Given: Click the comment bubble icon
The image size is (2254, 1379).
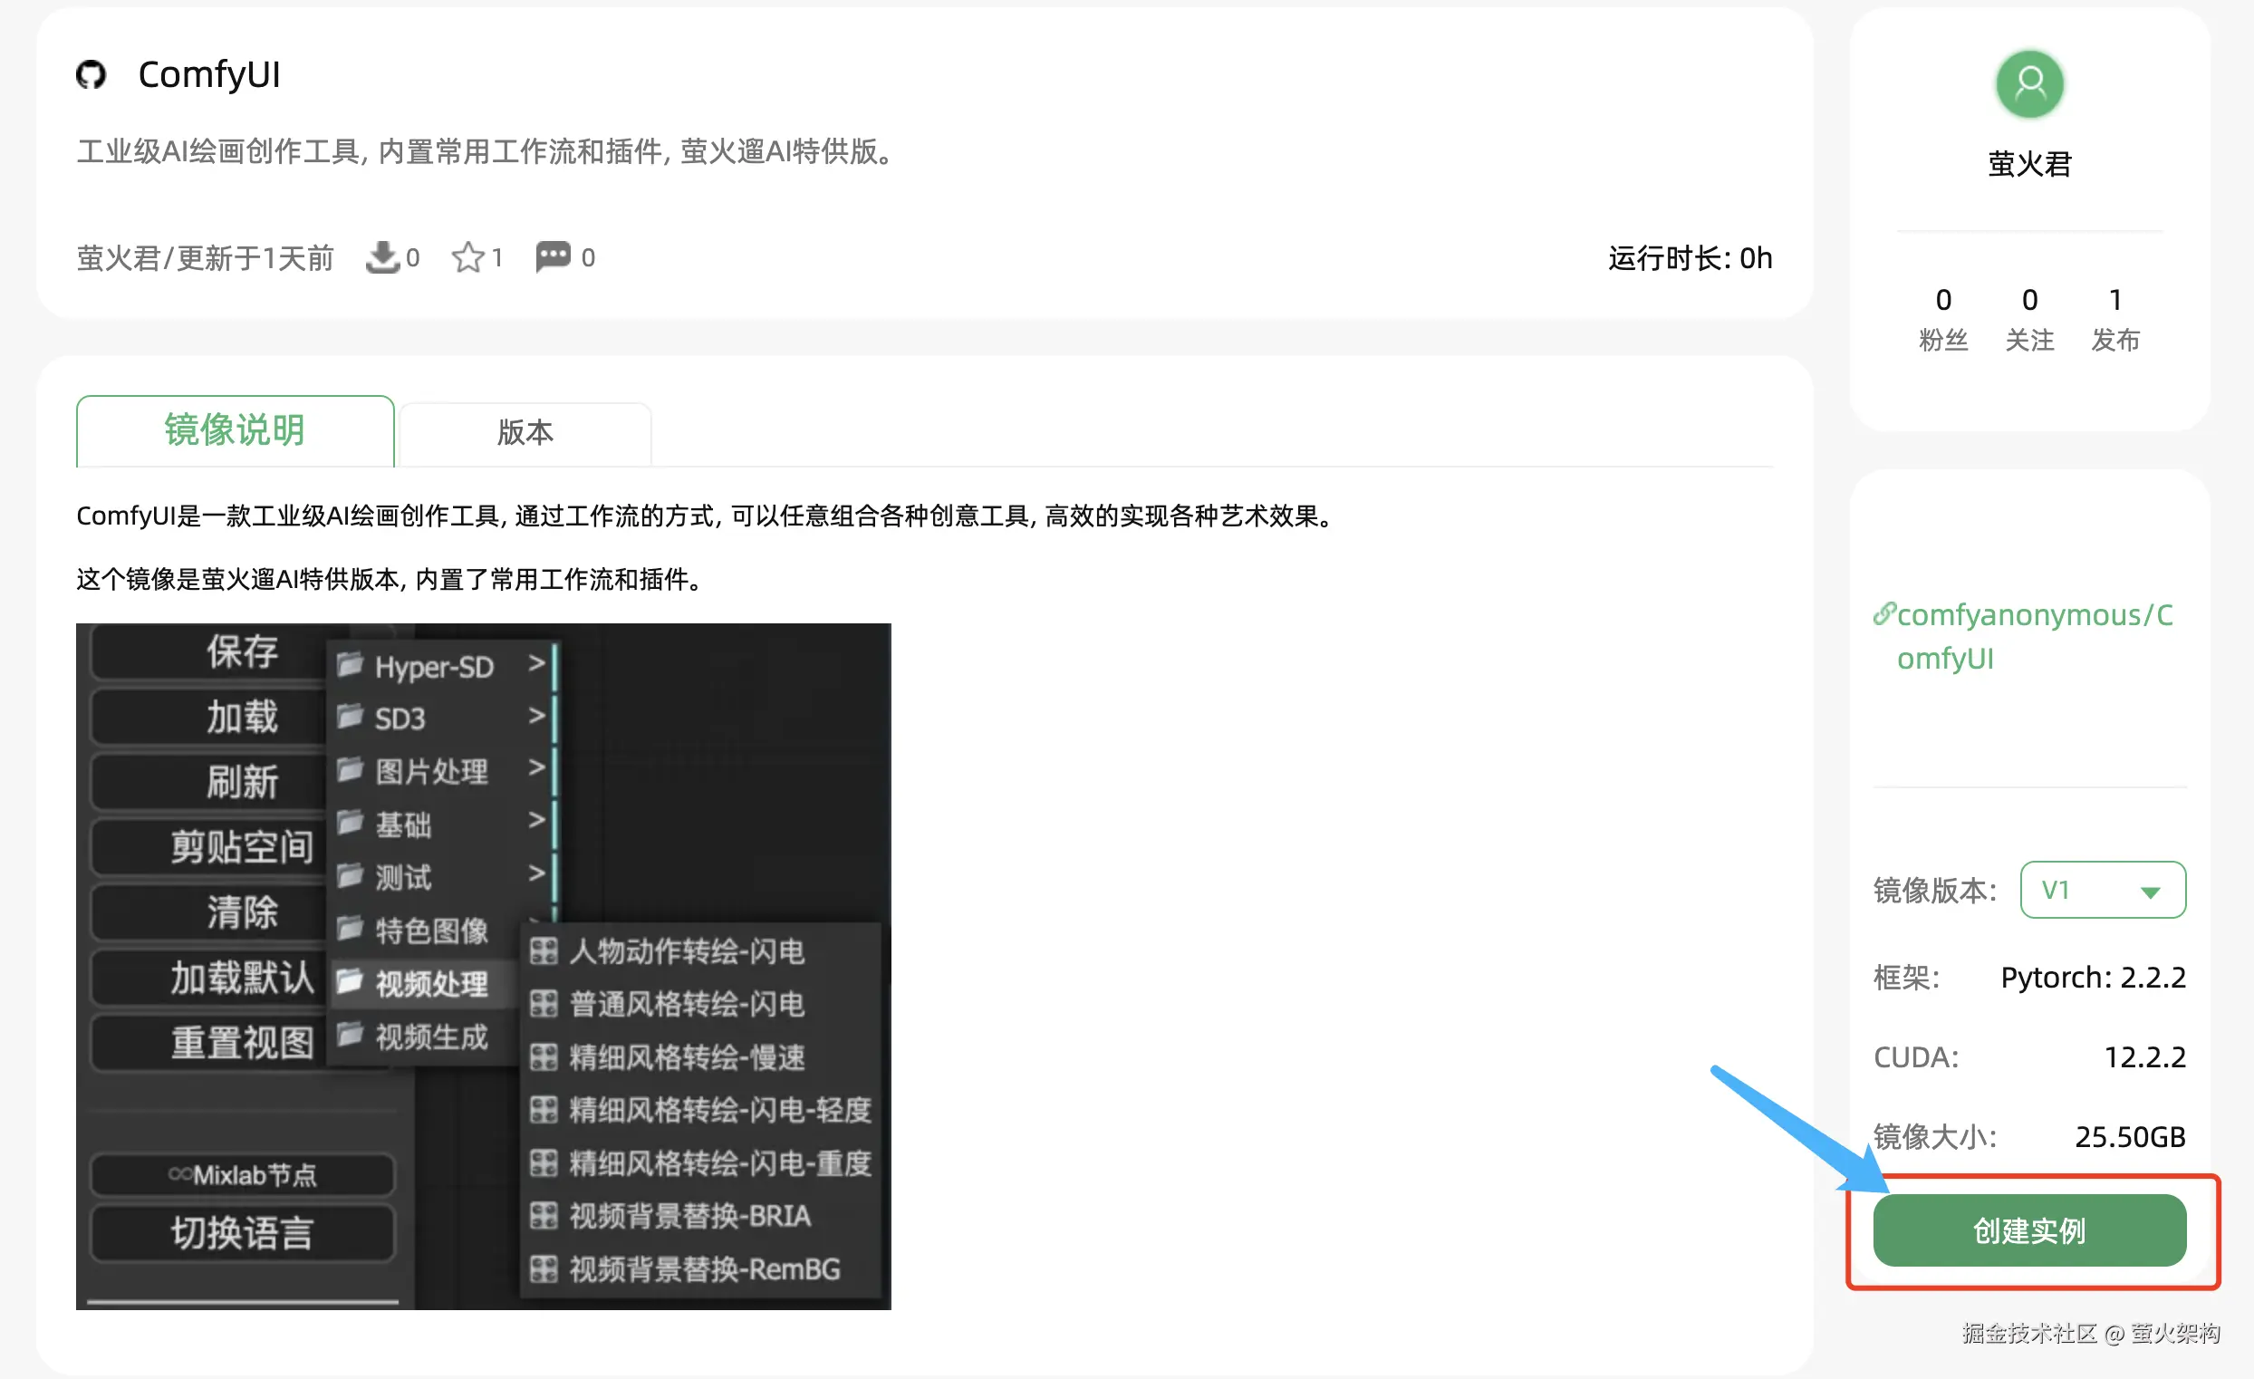Looking at the screenshot, I should (x=553, y=256).
